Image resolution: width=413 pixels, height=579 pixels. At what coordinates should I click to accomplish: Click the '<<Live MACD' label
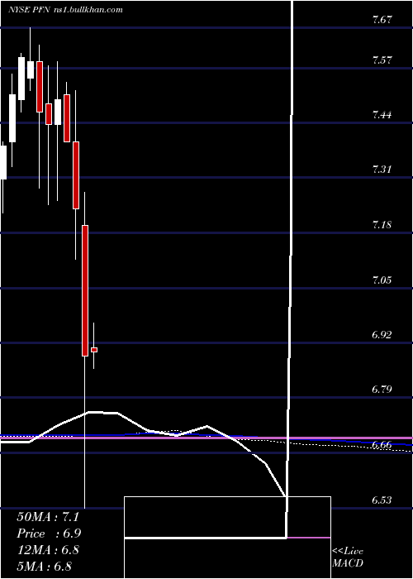[x=348, y=557]
